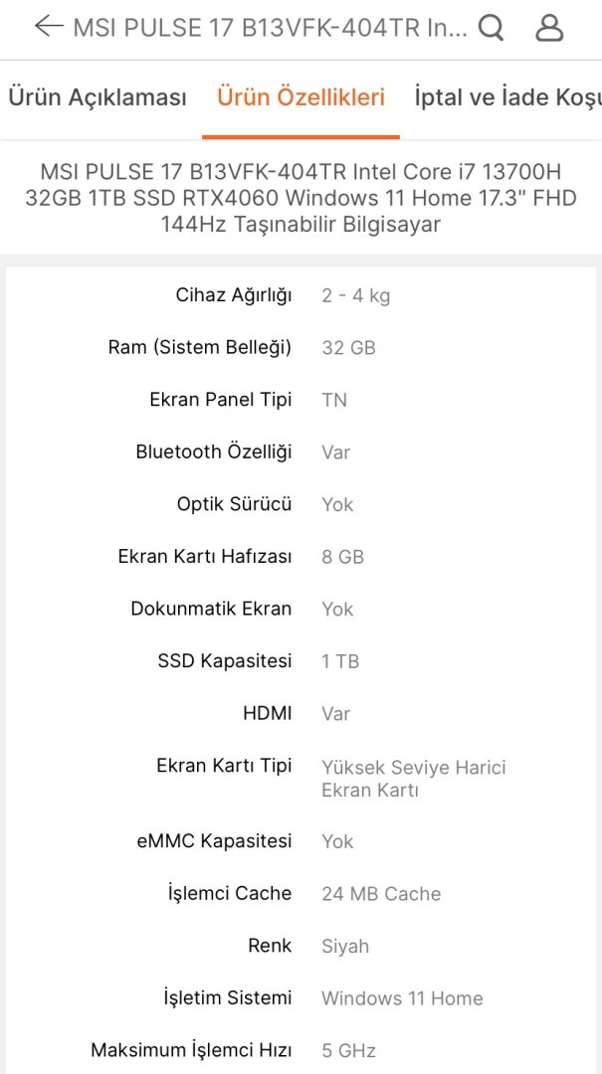Viewport: 602px width, 1074px height.
Task: Click the 8 GB graphics memory value
Action: point(342,557)
